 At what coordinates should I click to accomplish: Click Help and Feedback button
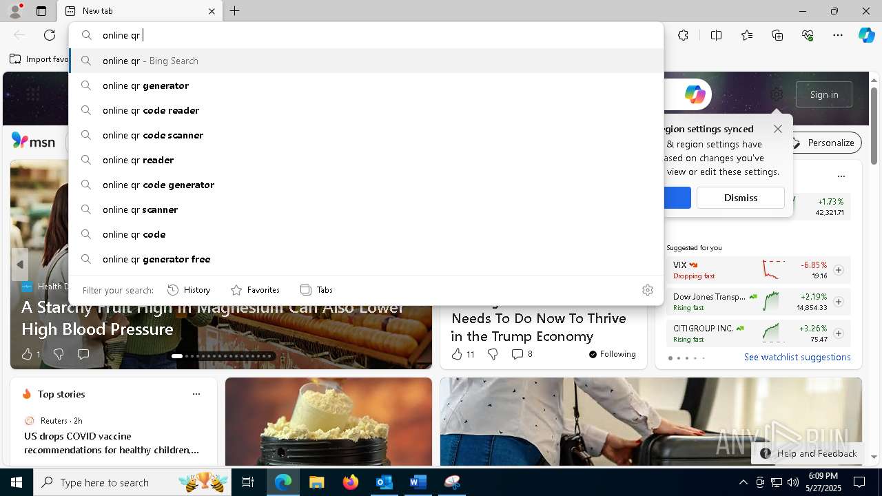808,453
